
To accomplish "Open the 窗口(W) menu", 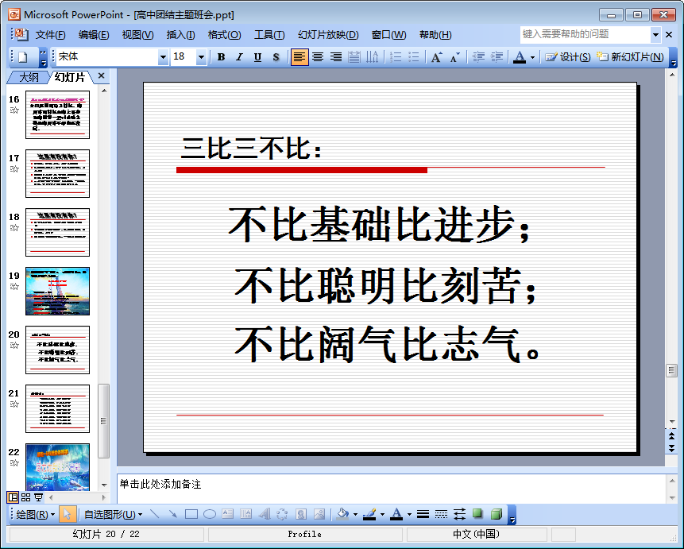I will tap(388, 35).
